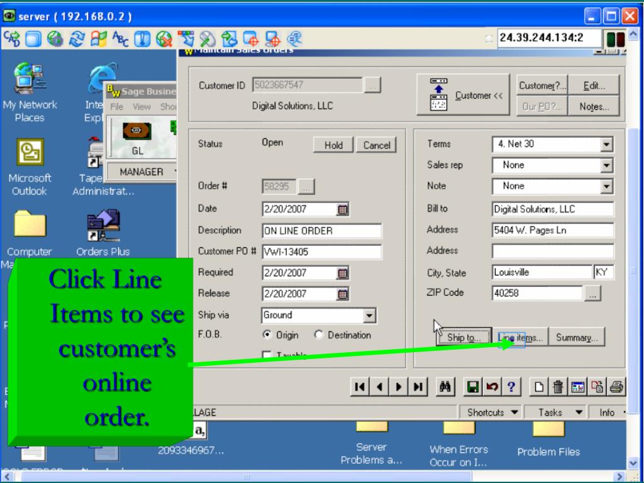
Task: Click the Ship to... button
Action: [464, 337]
